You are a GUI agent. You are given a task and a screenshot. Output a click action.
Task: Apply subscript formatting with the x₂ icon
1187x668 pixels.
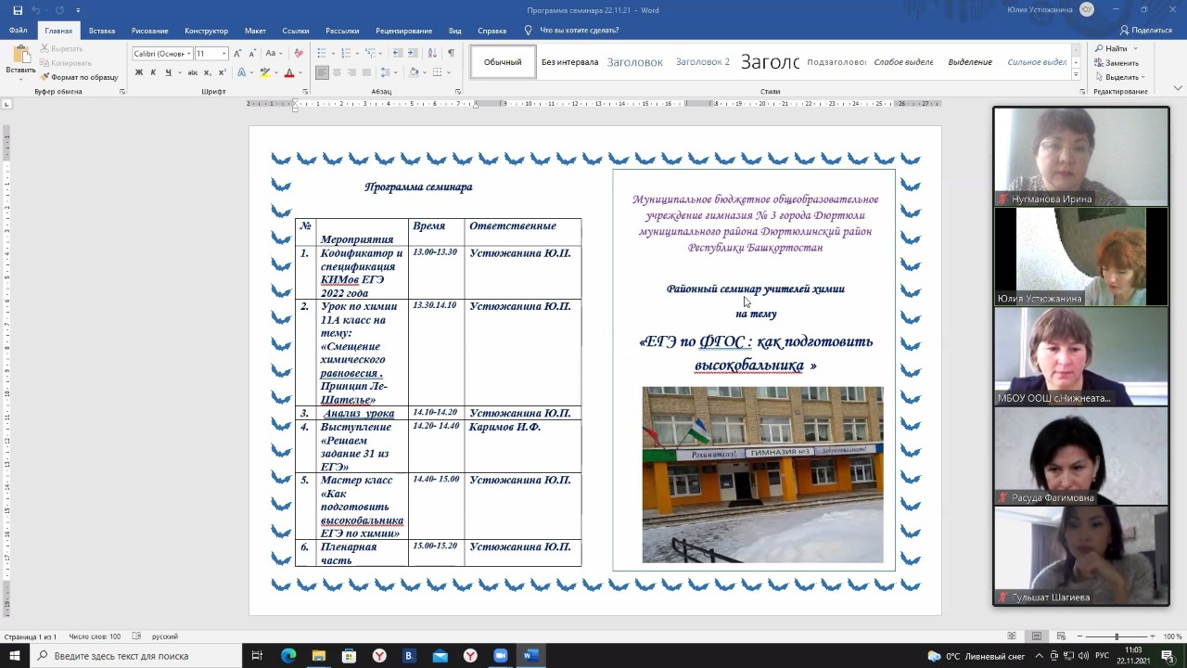tap(209, 72)
